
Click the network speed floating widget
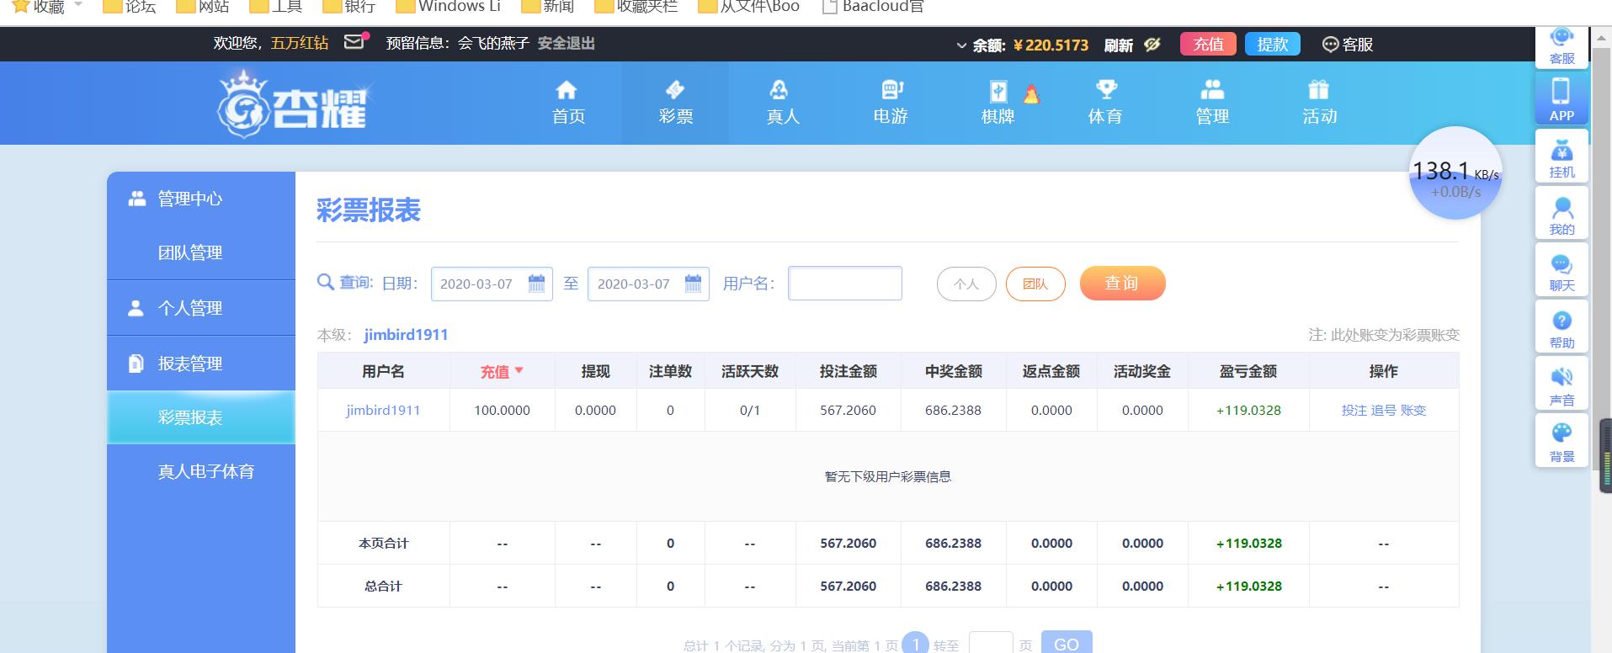tap(1455, 173)
